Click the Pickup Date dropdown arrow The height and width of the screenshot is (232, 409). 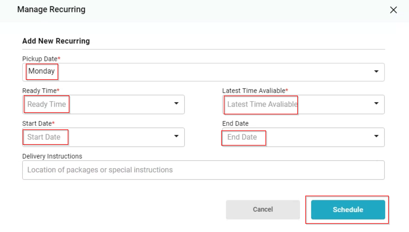click(x=376, y=71)
